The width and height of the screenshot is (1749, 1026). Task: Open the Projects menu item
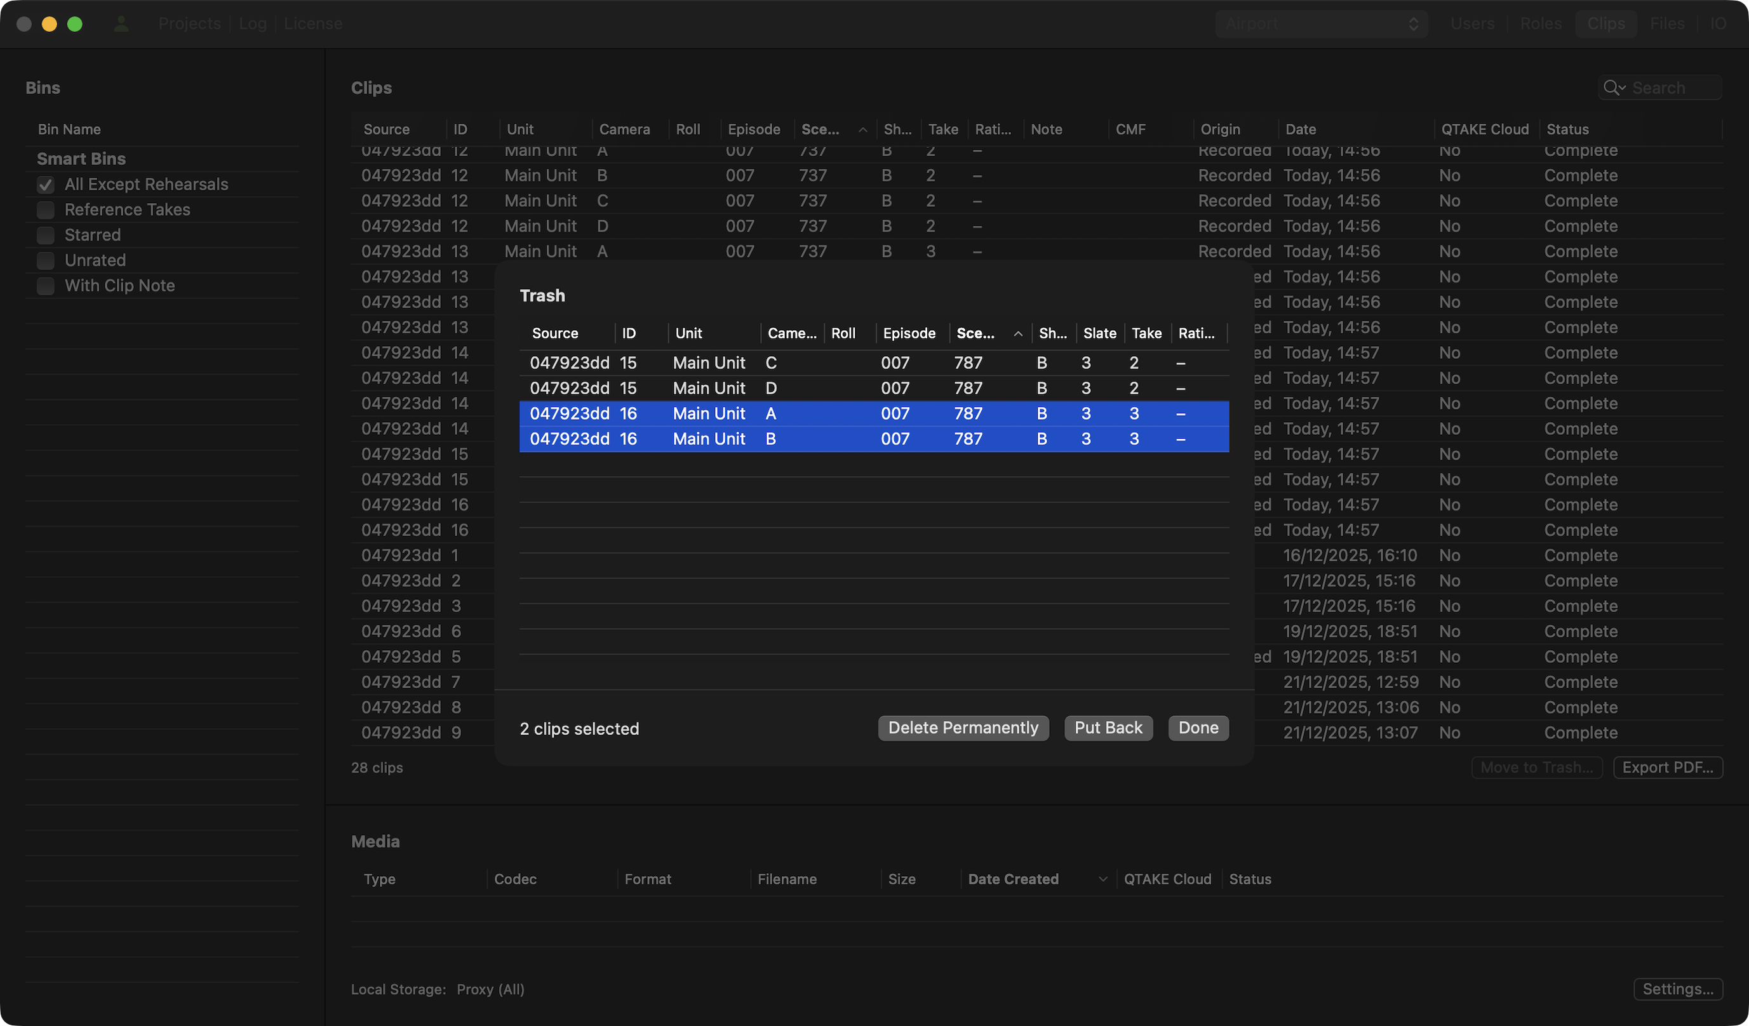click(x=189, y=23)
